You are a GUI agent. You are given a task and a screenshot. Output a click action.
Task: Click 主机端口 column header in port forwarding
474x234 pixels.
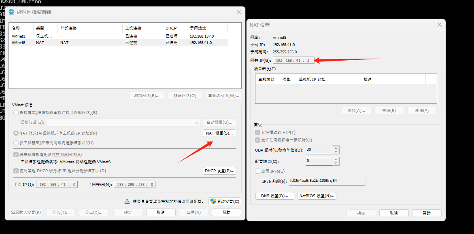pyautogui.click(x=267, y=80)
